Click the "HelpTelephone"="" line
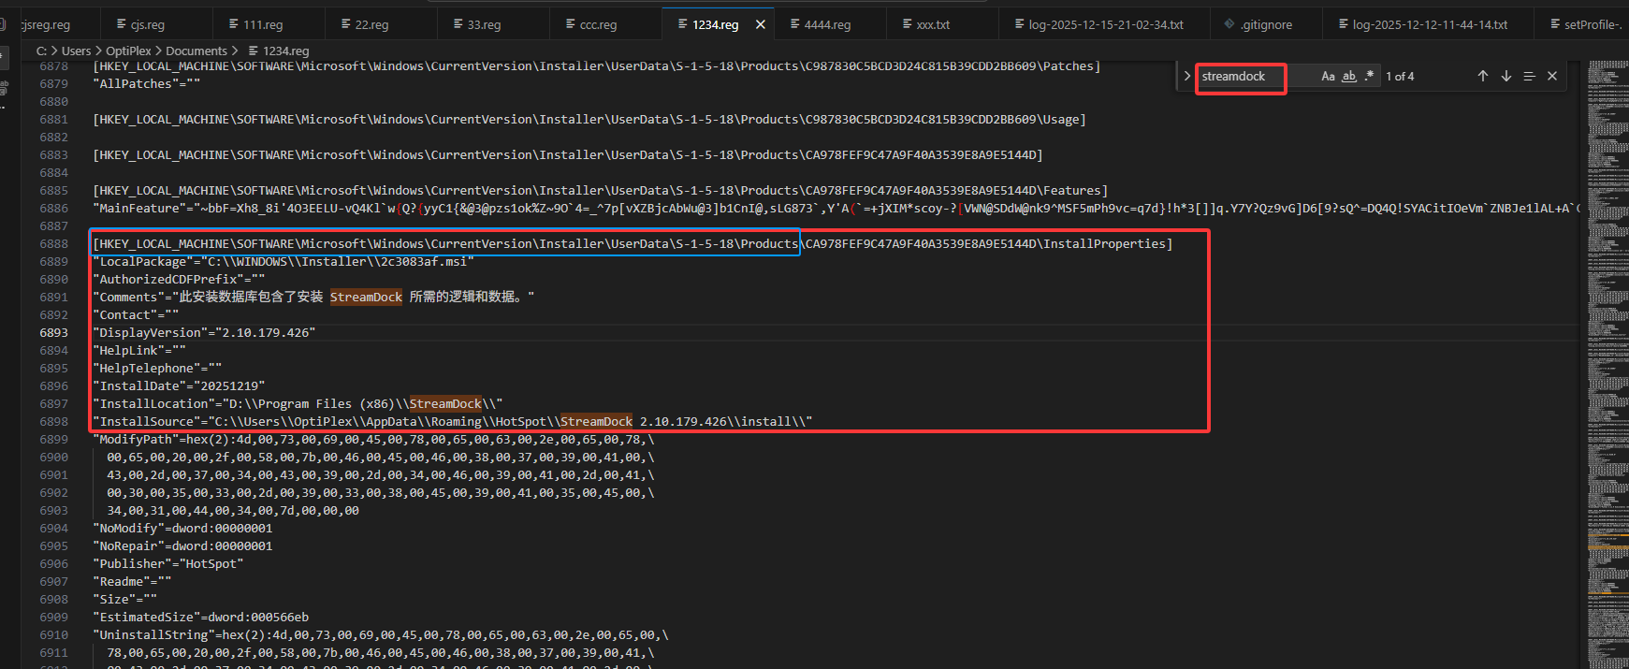This screenshot has width=1629, height=669. pos(157,369)
